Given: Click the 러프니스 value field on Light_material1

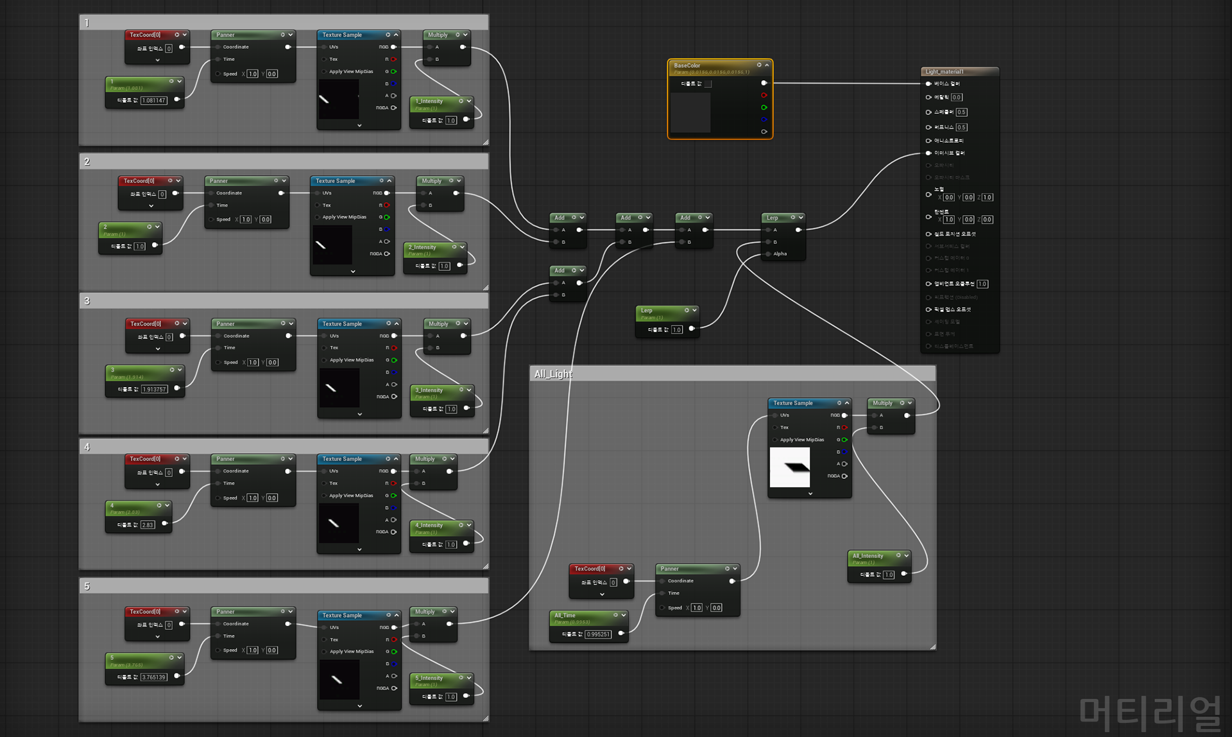Looking at the screenshot, I should [961, 127].
